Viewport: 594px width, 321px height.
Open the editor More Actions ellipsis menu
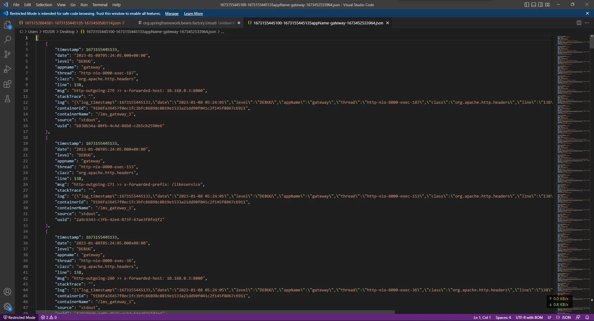[587, 23]
